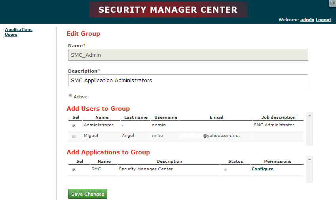Click the @yahoo.com.mx email cell
The height and width of the screenshot is (200, 336).
click(216, 137)
